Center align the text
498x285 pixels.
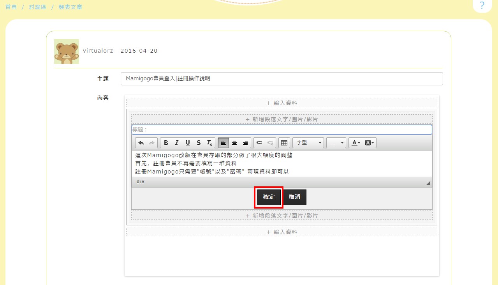coord(234,143)
